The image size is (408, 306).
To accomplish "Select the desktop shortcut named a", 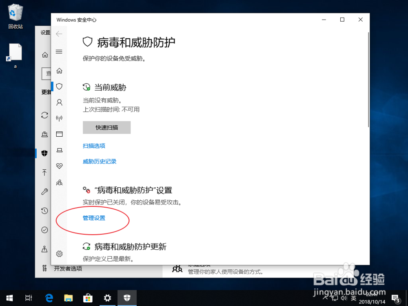I will [x=15, y=55].
